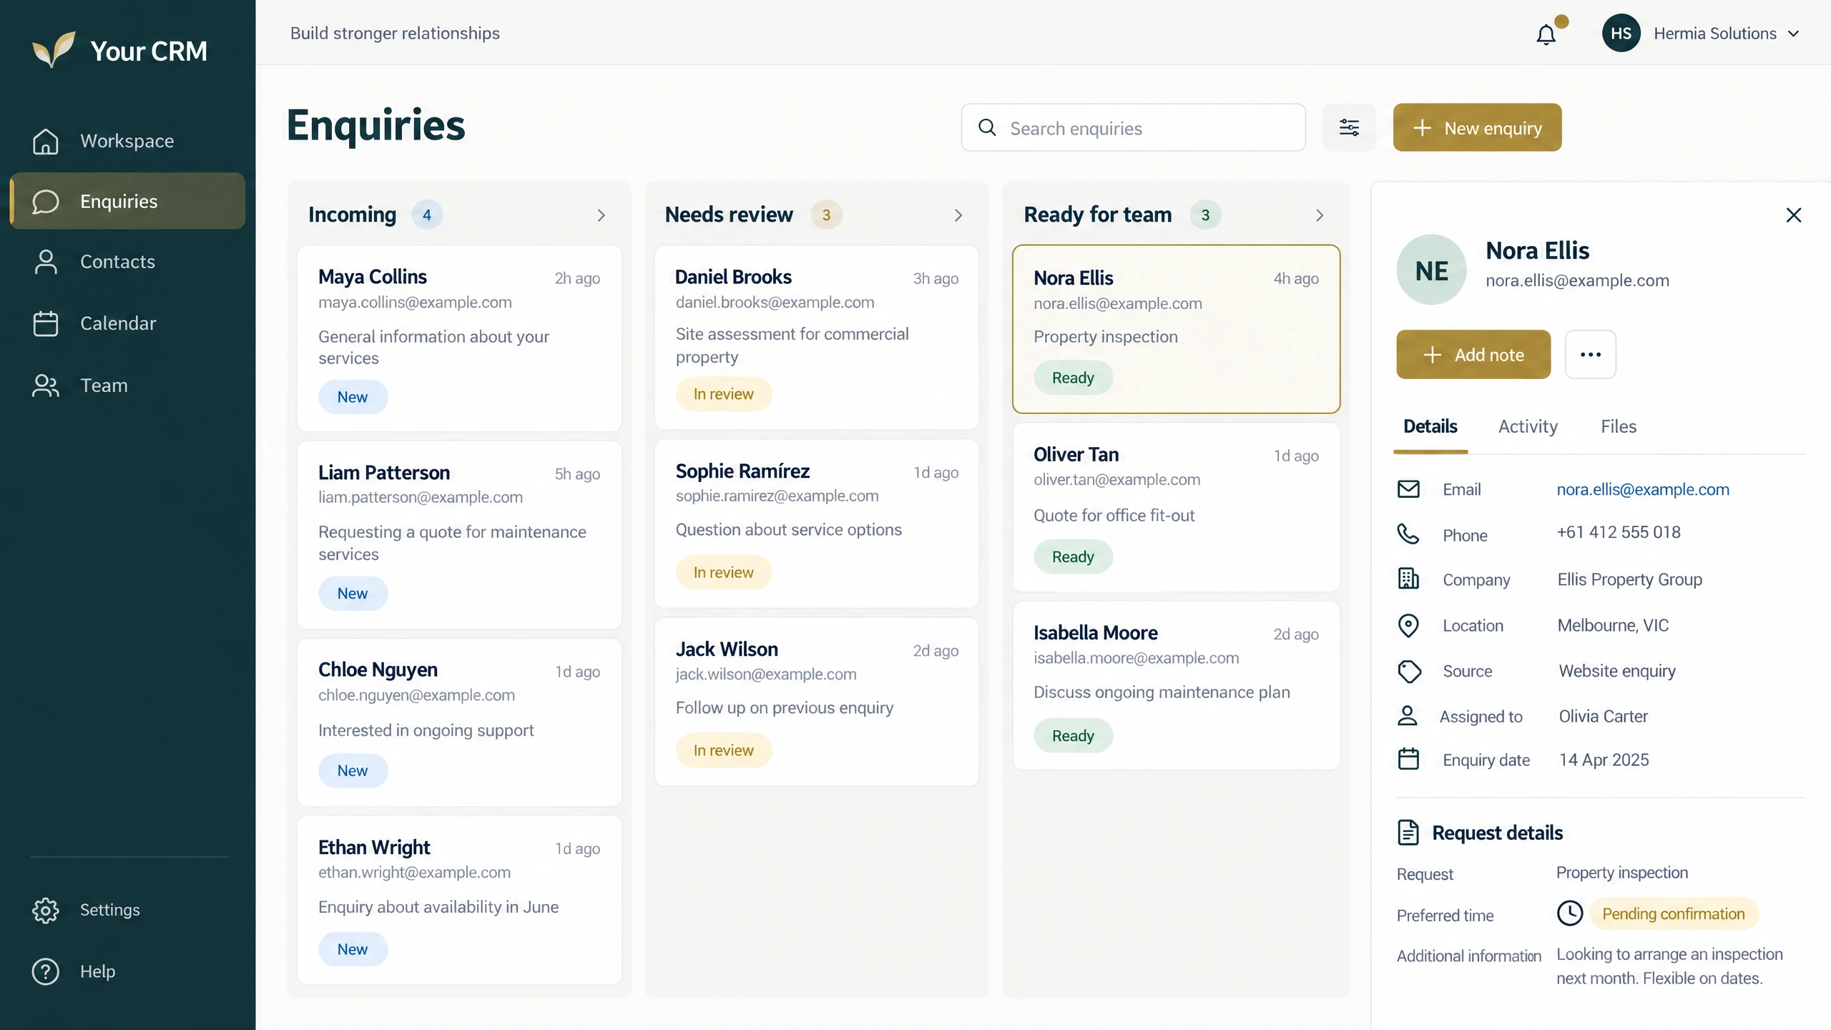Expand the Needs review column chevron
Image resolution: width=1831 pixels, height=1030 pixels.
point(958,215)
